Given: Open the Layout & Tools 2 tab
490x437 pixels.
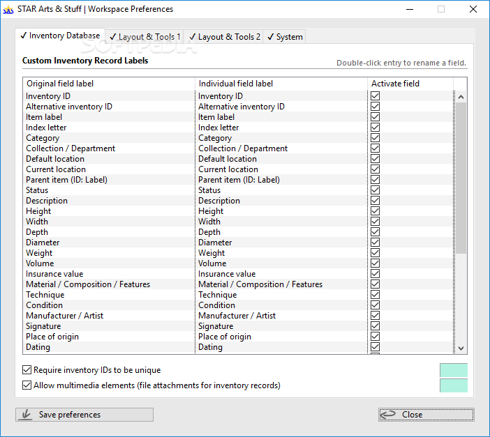Looking at the screenshot, I should click(x=224, y=37).
